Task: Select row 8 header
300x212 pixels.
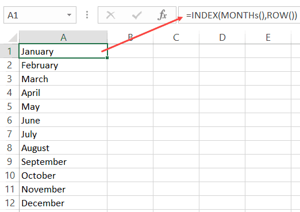Action: [x=9, y=148]
